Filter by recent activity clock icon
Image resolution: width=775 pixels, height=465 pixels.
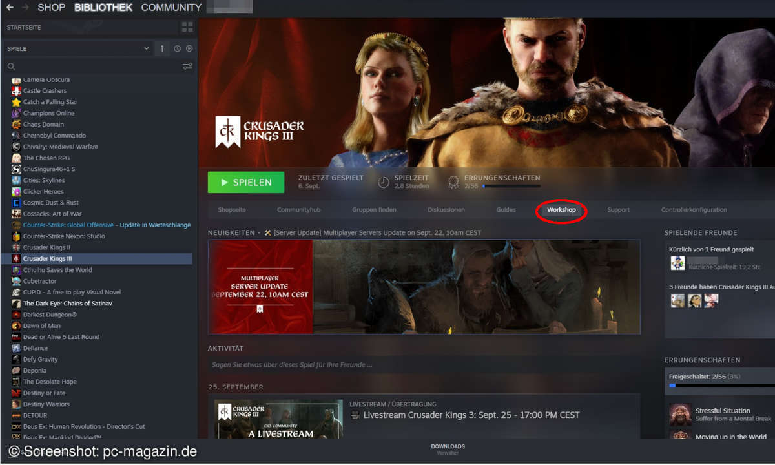point(177,48)
